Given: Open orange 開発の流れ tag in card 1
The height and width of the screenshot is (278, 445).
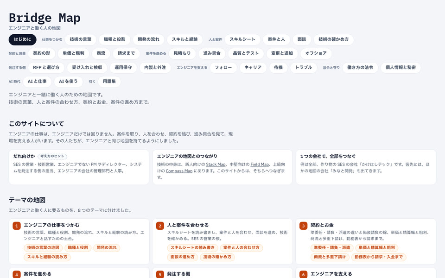Looking at the screenshot, I should [x=107, y=247].
